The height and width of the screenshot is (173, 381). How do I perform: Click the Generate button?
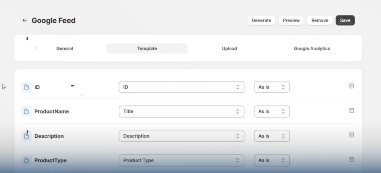pos(261,20)
